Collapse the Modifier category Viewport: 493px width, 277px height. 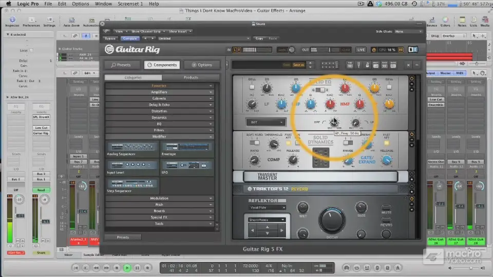[x=159, y=136]
